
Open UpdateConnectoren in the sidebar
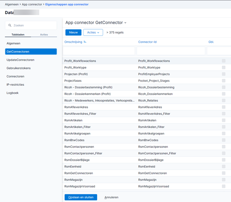coord(21,60)
